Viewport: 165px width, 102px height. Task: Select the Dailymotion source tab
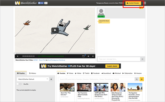[x=127, y=73]
